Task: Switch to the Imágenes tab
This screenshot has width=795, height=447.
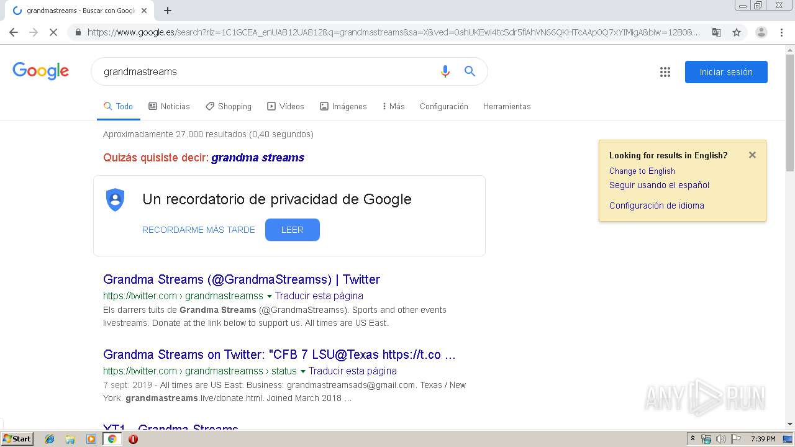Action: (343, 106)
